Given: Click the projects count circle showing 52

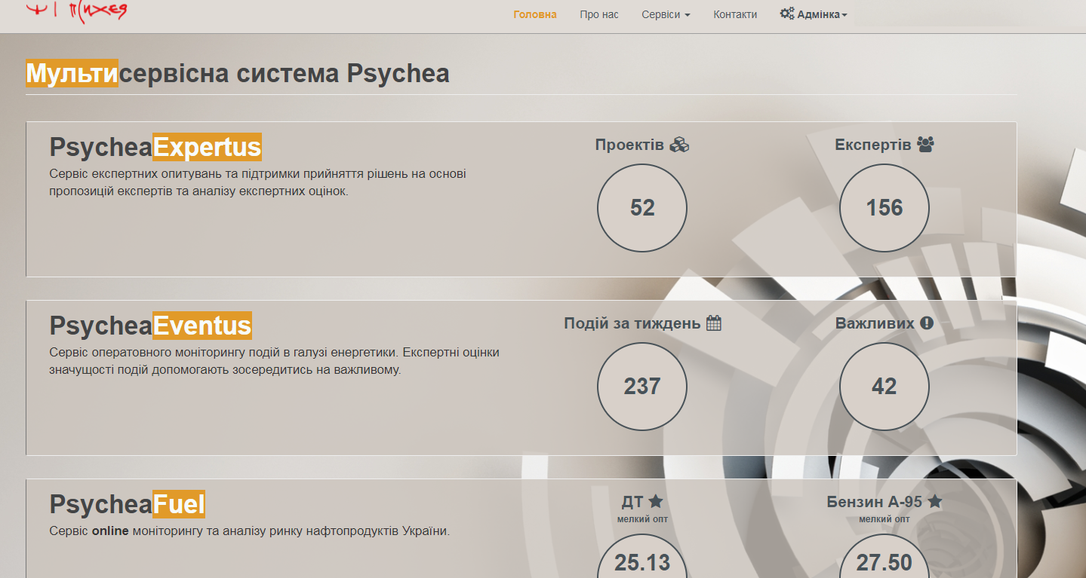Looking at the screenshot, I should [x=641, y=208].
